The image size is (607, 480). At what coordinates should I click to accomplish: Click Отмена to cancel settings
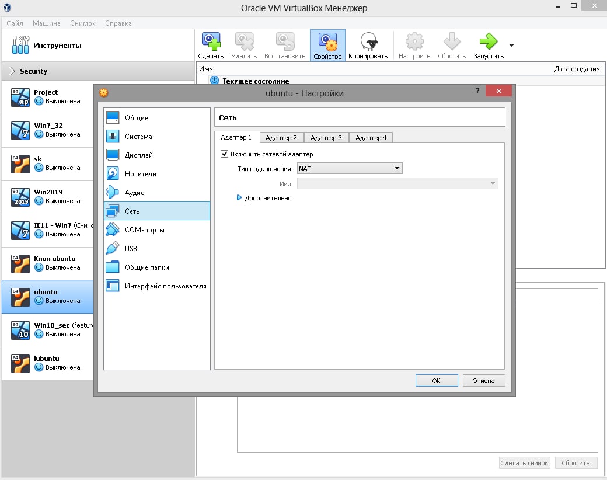[483, 380]
